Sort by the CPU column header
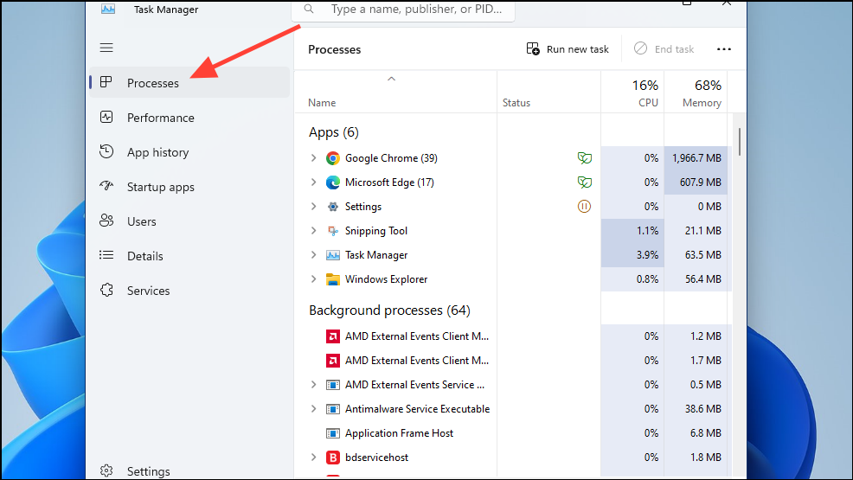Image resolution: width=853 pixels, height=480 pixels. (632, 93)
